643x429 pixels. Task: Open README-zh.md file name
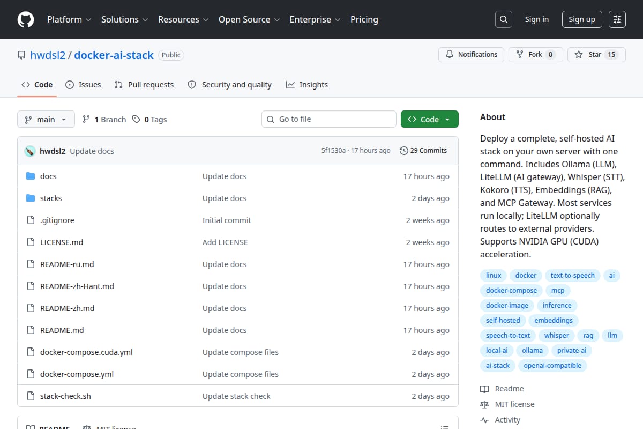pyautogui.click(x=67, y=308)
